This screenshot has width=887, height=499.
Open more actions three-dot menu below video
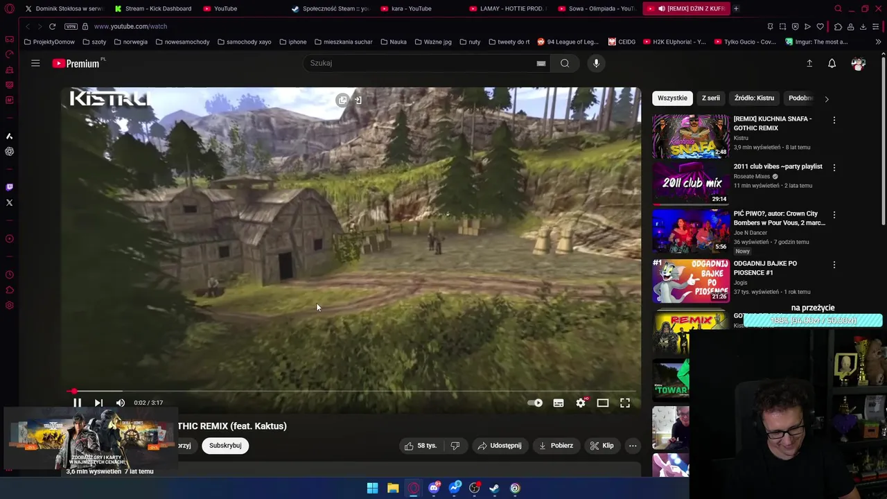[x=633, y=446]
